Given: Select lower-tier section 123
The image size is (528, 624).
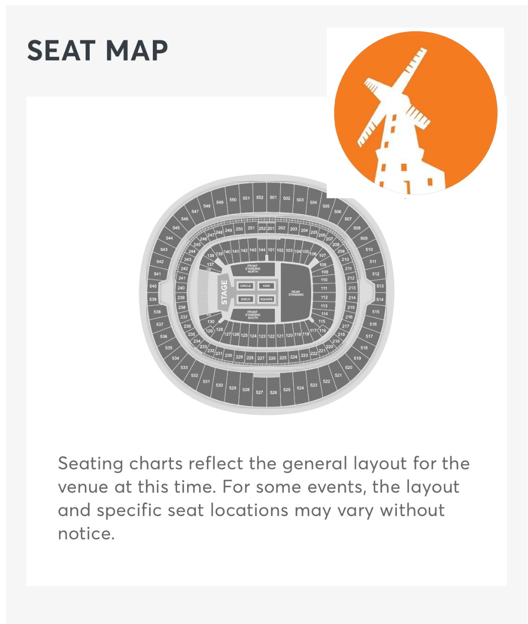Looking at the screenshot, I should point(262,336).
